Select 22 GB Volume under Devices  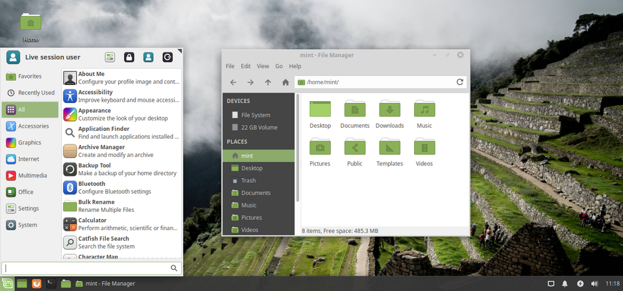tap(258, 128)
